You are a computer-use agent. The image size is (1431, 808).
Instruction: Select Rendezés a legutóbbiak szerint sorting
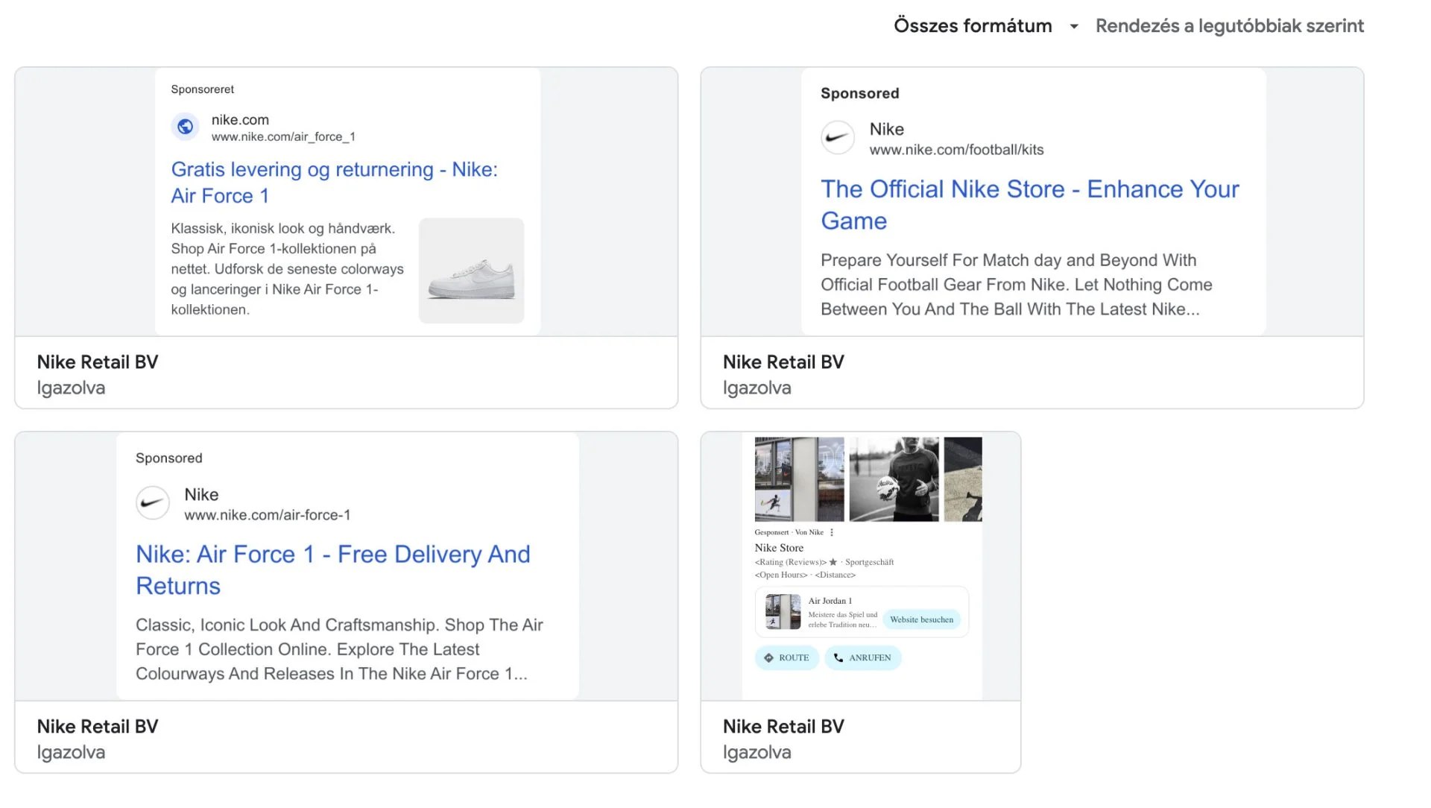tap(1230, 26)
